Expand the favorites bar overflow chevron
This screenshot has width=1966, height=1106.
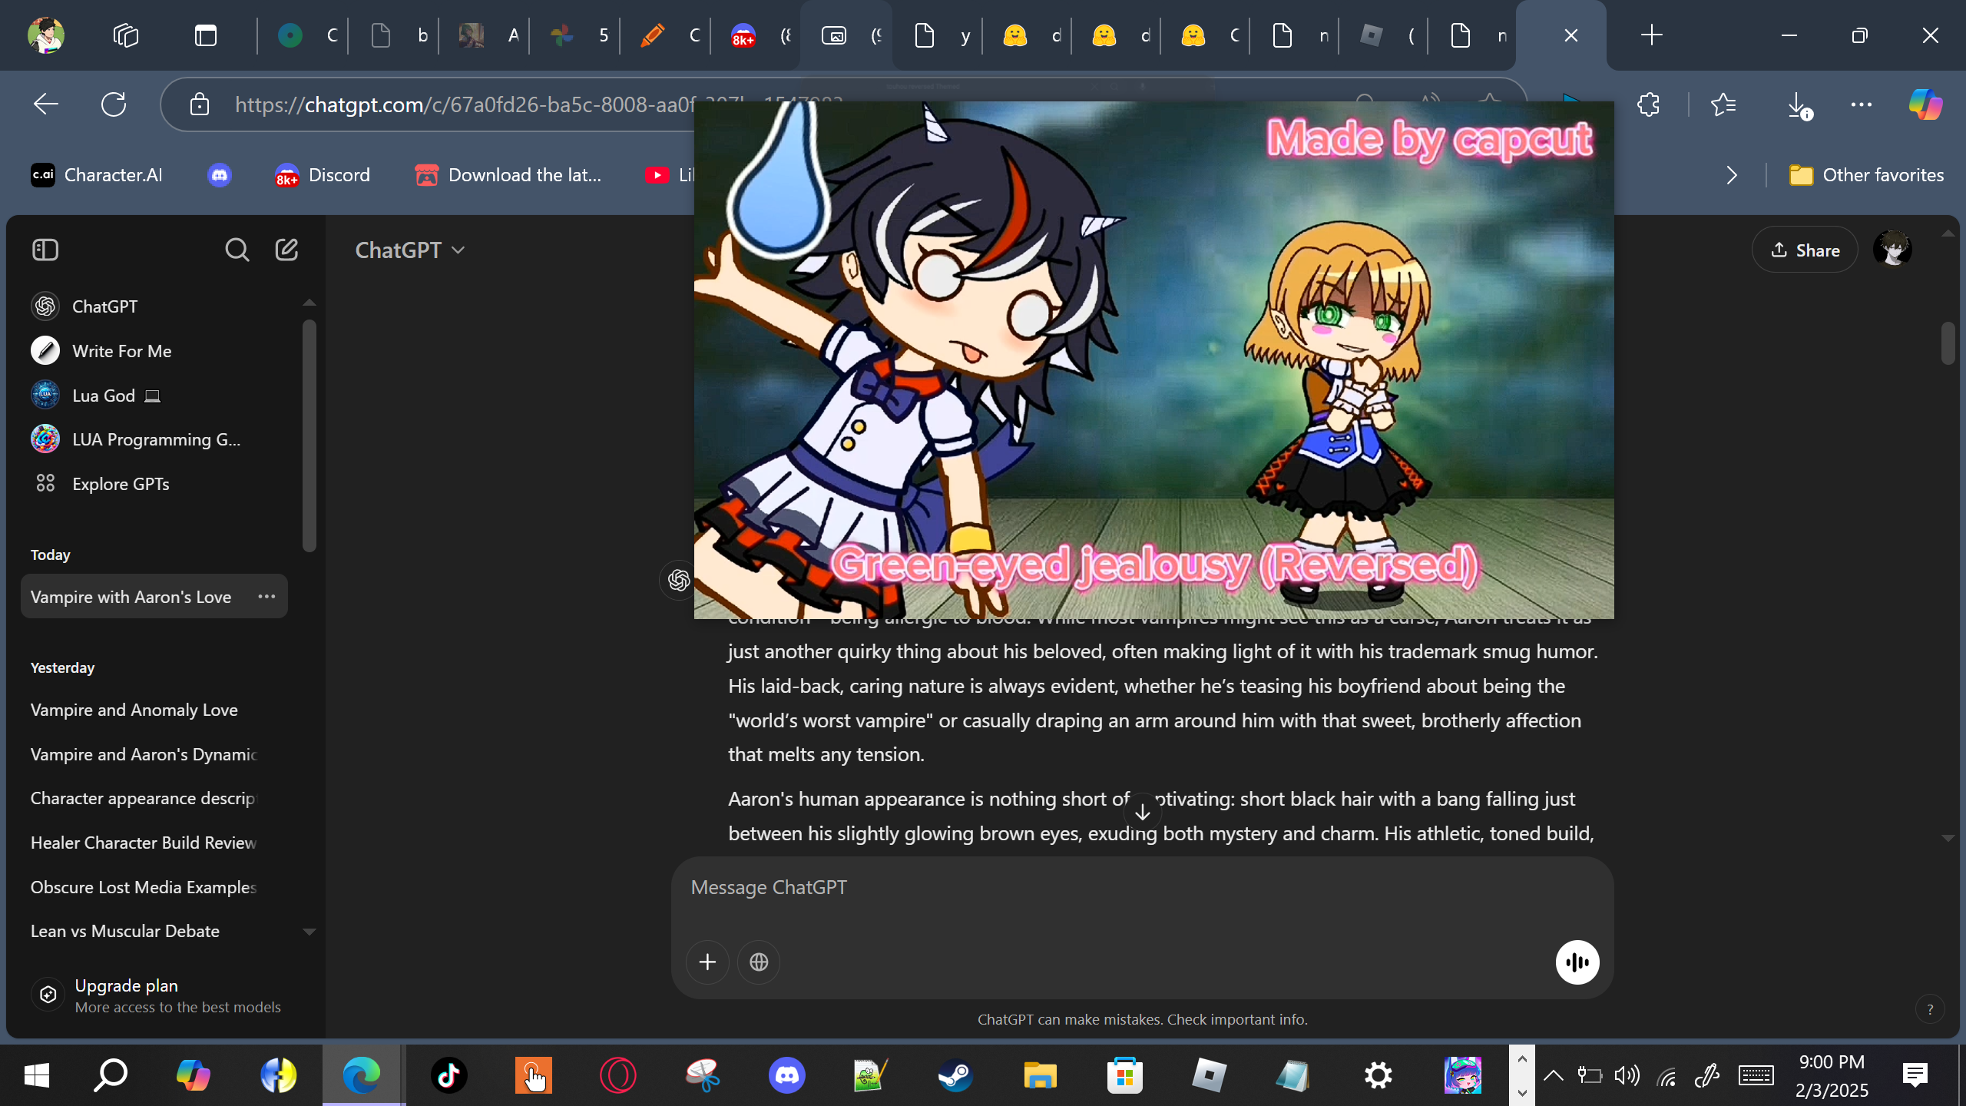coord(1731,175)
